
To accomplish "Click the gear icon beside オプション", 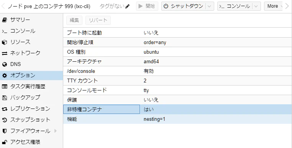I will 5,76.
